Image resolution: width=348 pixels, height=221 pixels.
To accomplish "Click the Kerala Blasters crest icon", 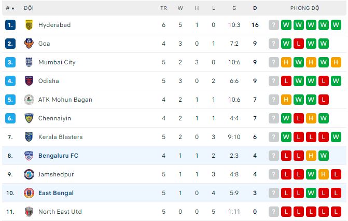I will pos(29,137).
